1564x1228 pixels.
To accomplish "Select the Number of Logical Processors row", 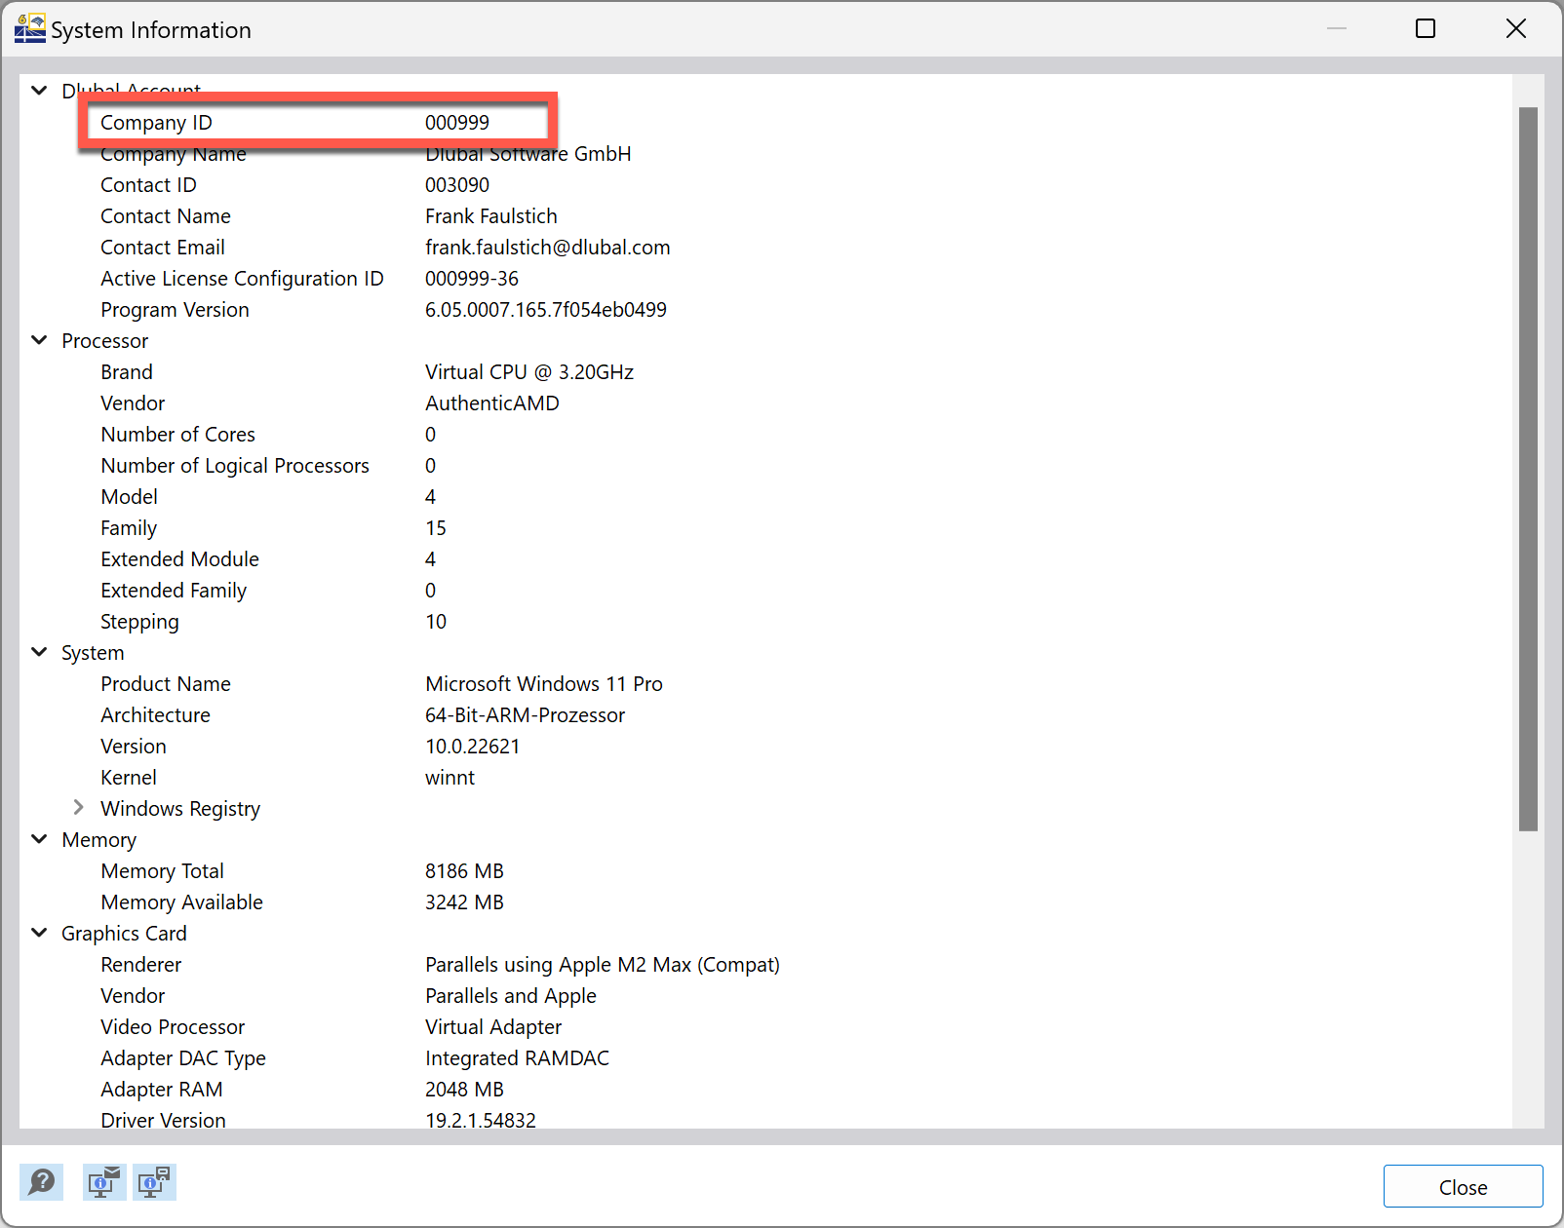I will pyautogui.click(x=765, y=466).
